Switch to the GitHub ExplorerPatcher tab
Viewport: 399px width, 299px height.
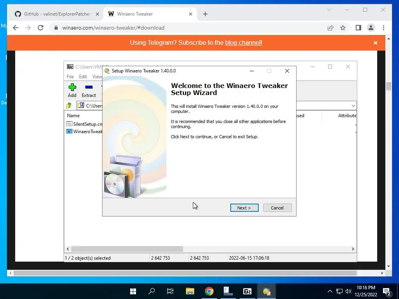click(57, 14)
